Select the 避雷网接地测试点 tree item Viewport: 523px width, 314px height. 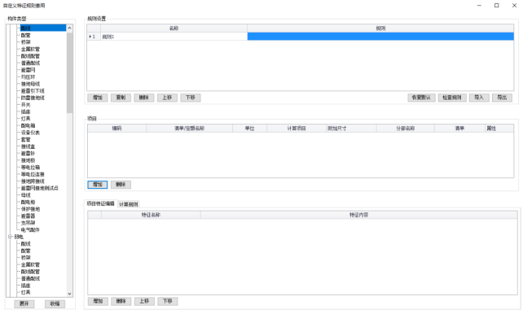click(40, 188)
